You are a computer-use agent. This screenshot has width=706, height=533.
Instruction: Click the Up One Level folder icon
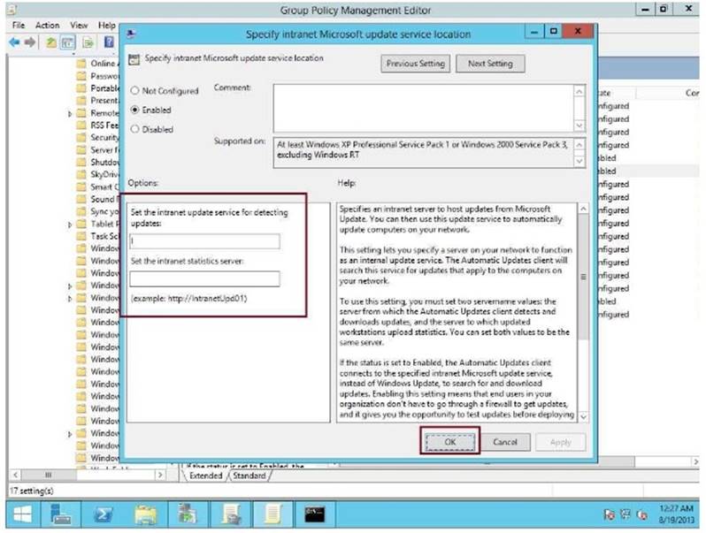(52, 42)
